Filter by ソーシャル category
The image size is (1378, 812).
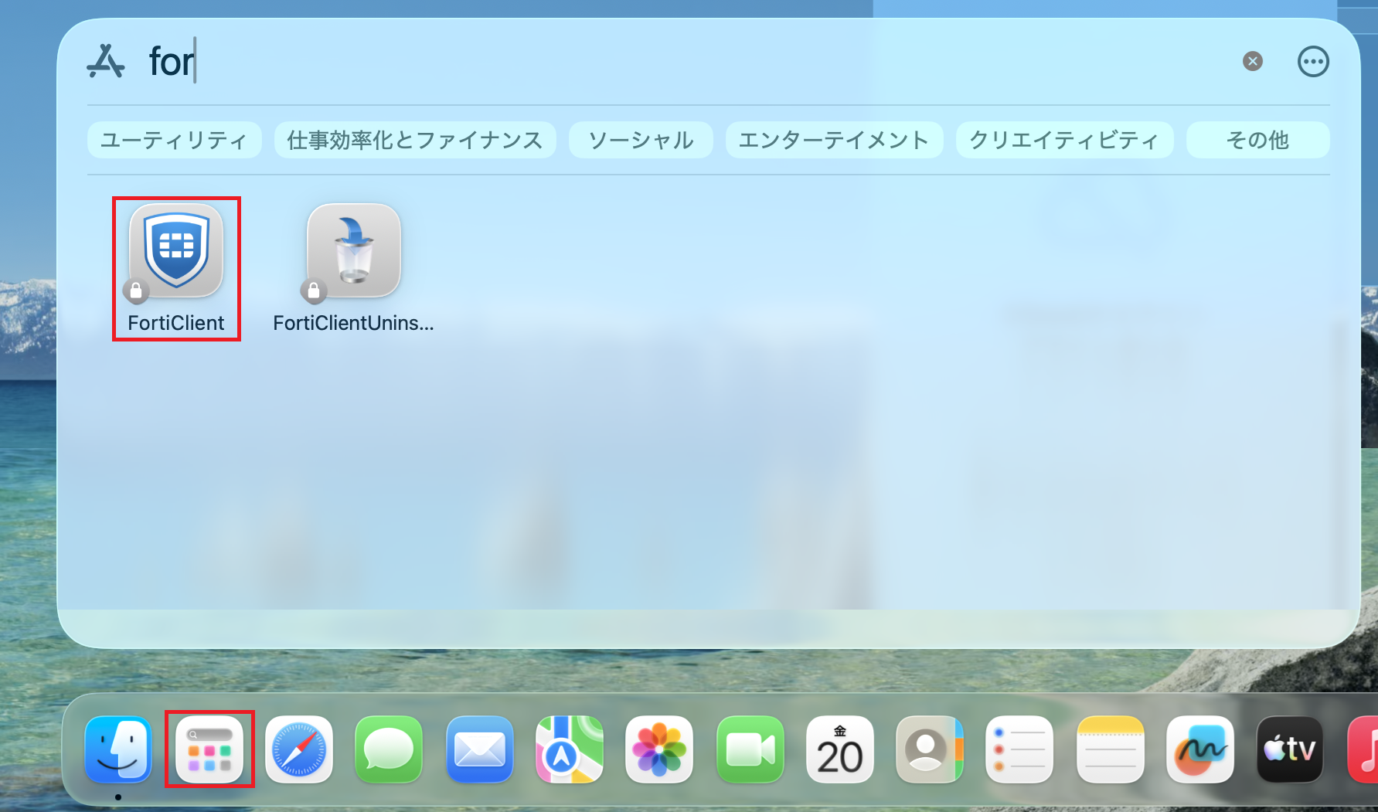coord(641,140)
